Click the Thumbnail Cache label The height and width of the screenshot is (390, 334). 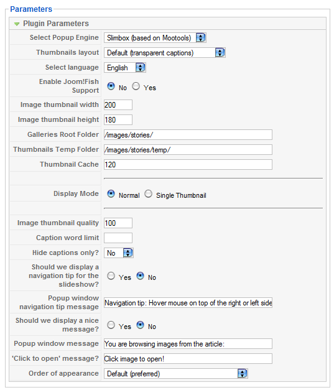point(70,164)
